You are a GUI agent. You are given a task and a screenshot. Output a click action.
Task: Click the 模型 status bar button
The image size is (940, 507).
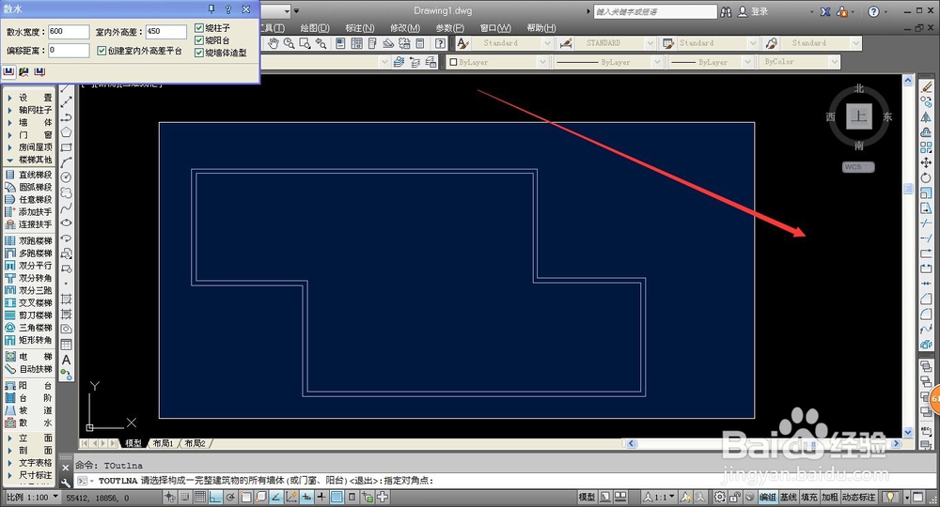(587, 497)
